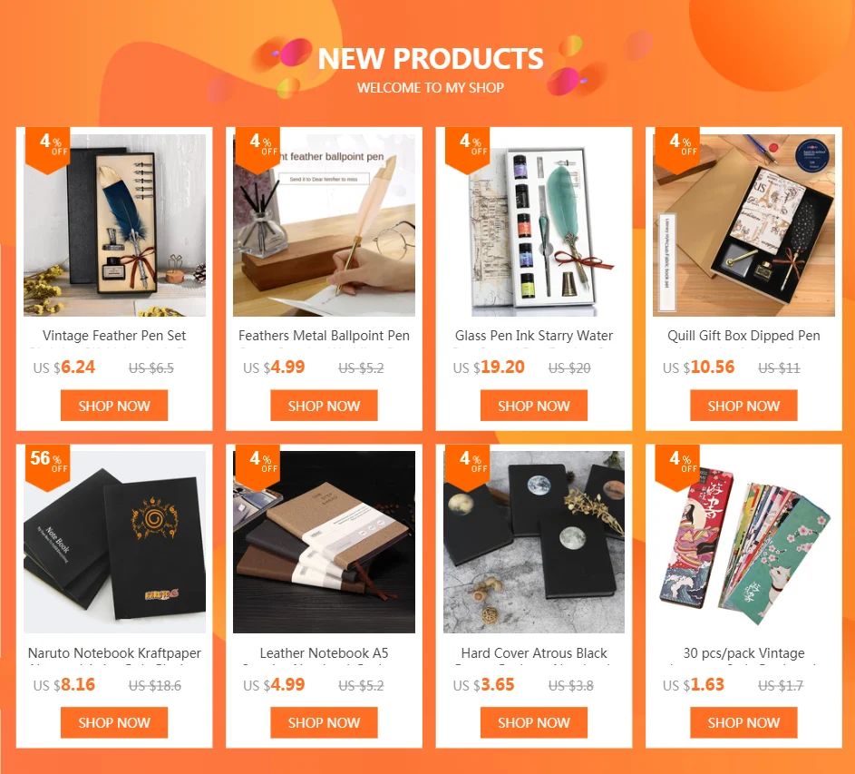Open the 30 pcs/pack Vintage bookmarks image

tap(743, 542)
